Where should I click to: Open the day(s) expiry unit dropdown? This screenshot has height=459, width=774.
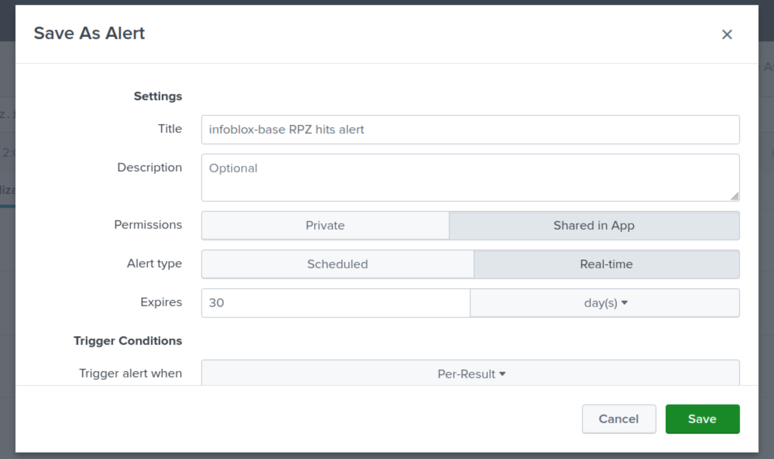(604, 303)
